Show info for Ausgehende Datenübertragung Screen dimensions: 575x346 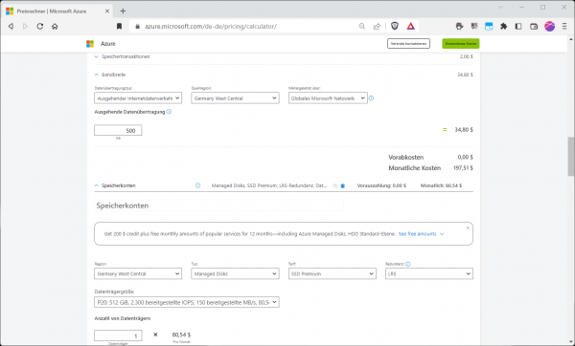click(x=169, y=112)
